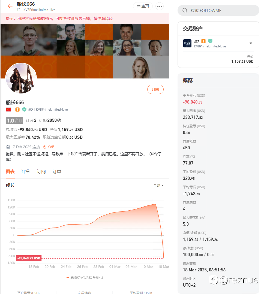Click the 最大衰落期 5.3 value
The width and height of the screenshot is (261, 294).
(x=186, y=224)
